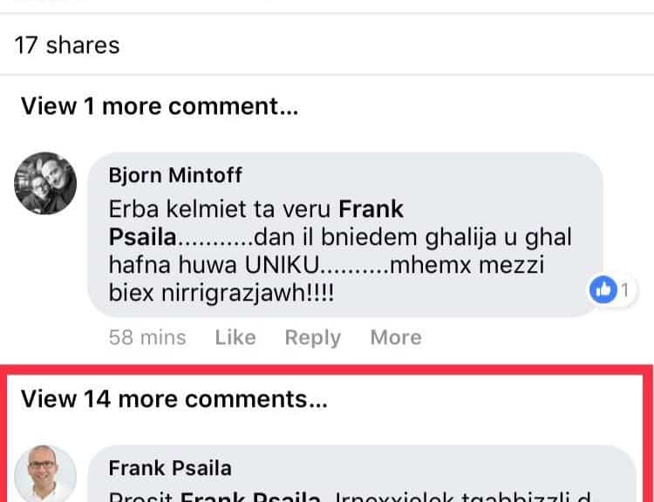
Task: Reply to Bjorn Mintoff's comment
Action: 312,337
